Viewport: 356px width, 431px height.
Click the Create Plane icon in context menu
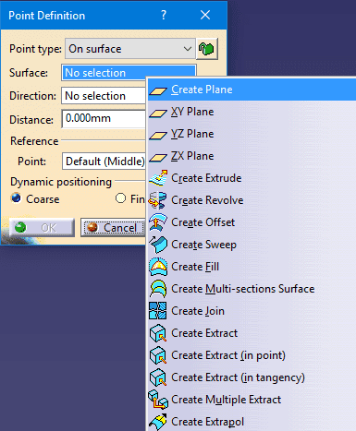158,90
